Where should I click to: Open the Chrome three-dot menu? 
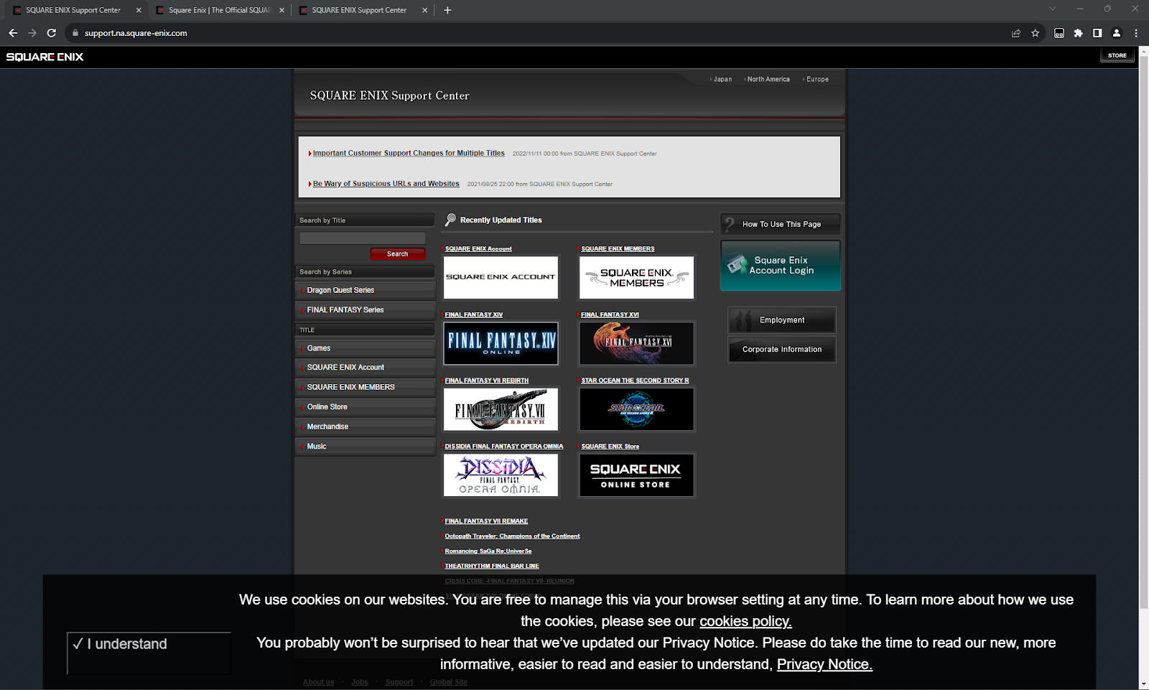1136,33
